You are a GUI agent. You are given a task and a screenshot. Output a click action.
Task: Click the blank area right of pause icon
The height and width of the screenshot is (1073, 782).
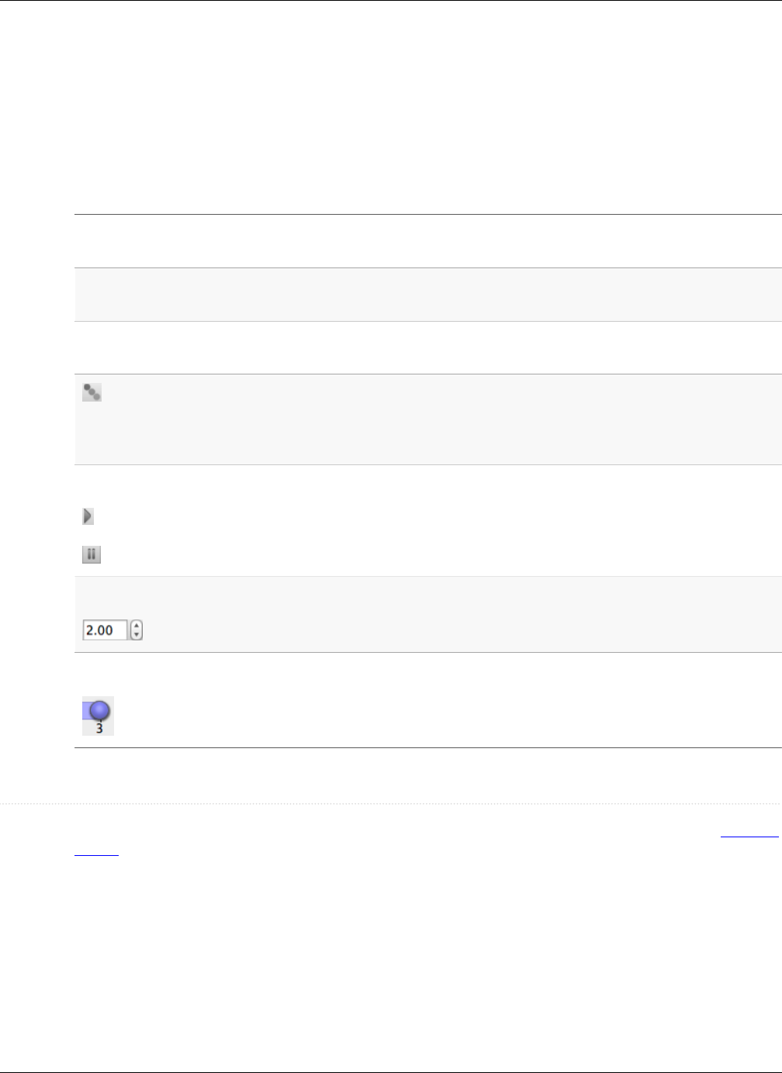pyautogui.click(x=442, y=555)
